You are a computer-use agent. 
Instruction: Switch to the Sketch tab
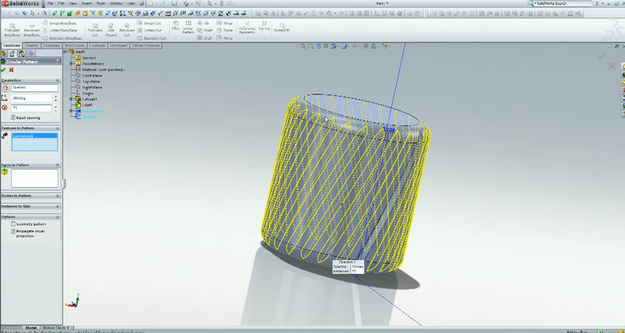point(32,46)
